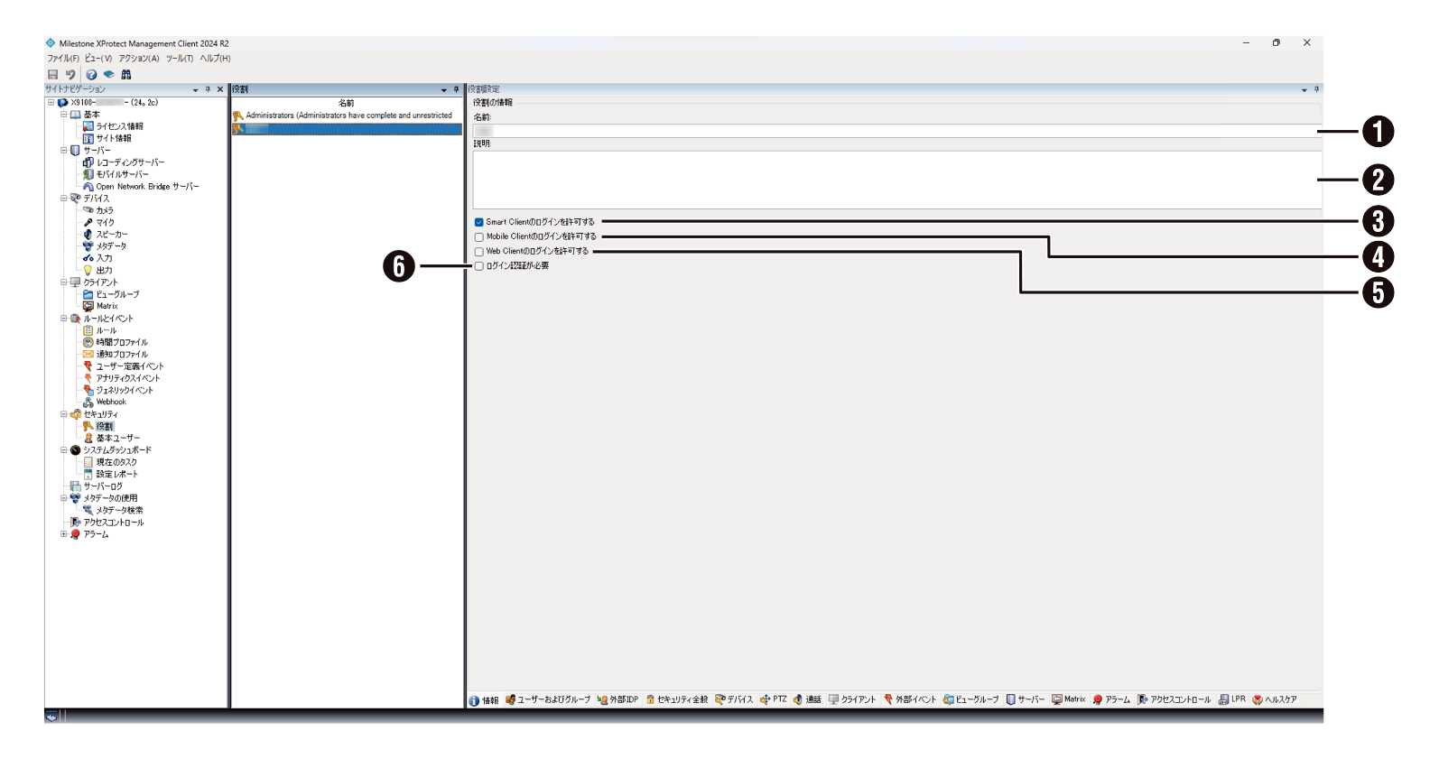Enable Web Clientのログインを許可する checkbox

coord(478,252)
